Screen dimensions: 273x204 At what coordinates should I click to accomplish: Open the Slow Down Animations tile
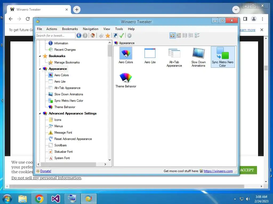(198, 57)
